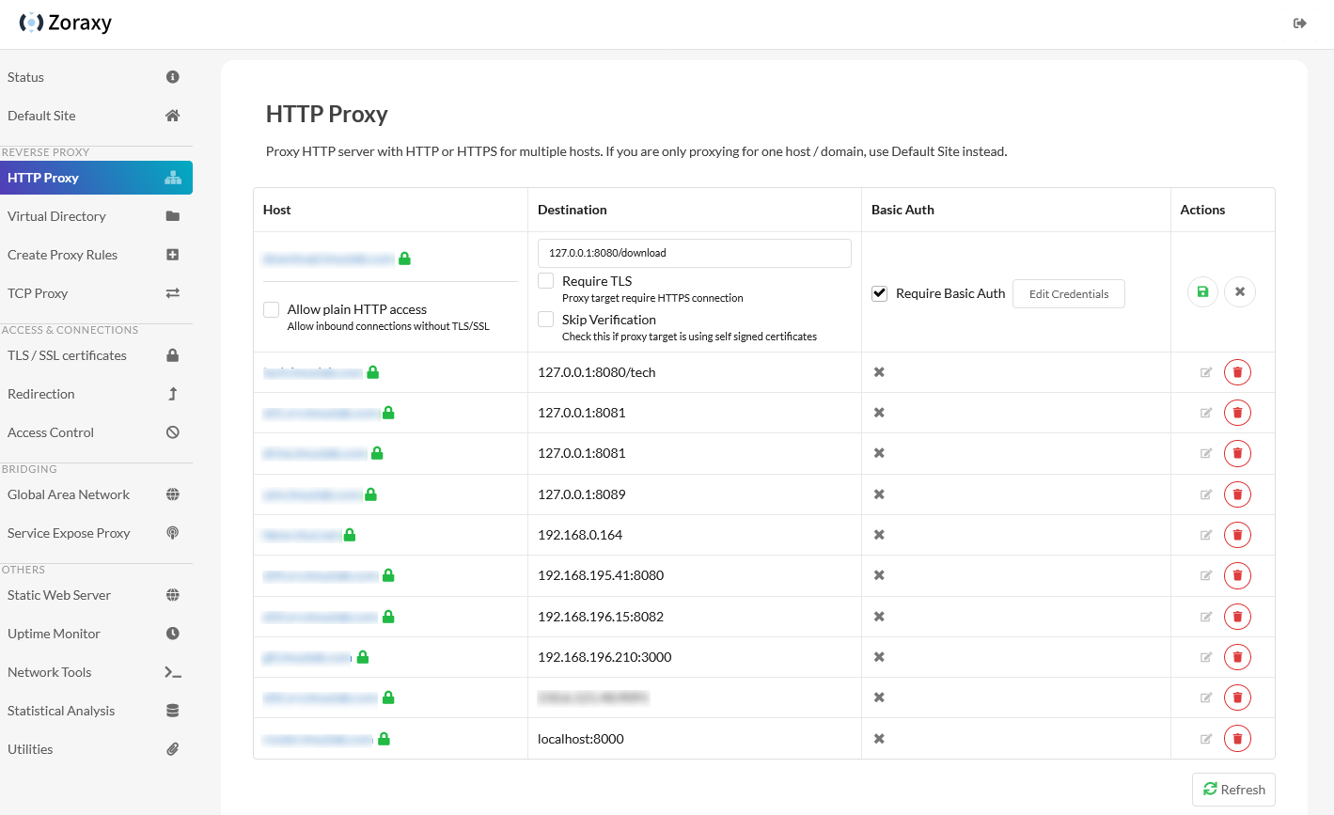Open Global Area Network settings

(69, 494)
